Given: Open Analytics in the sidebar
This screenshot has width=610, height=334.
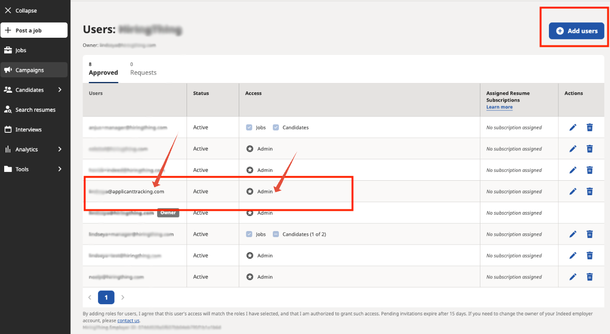Looking at the screenshot, I should tap(27, 150).
